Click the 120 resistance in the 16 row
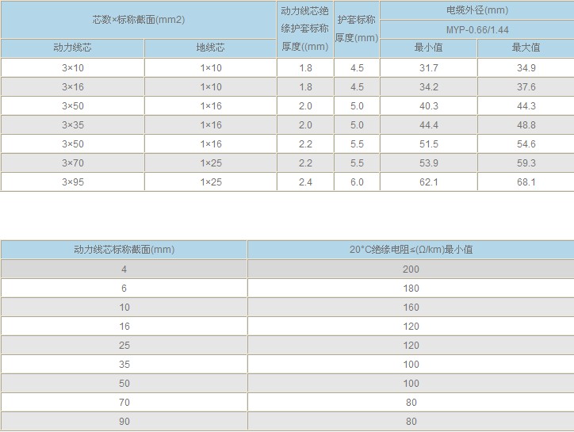574x432 pixels. pyautogui.click(x=411, y=327)
